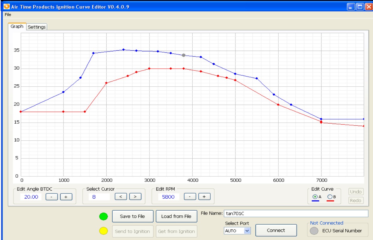Close the Ignition Curve Editor window
Screen dimensions: 373x240
368,7
